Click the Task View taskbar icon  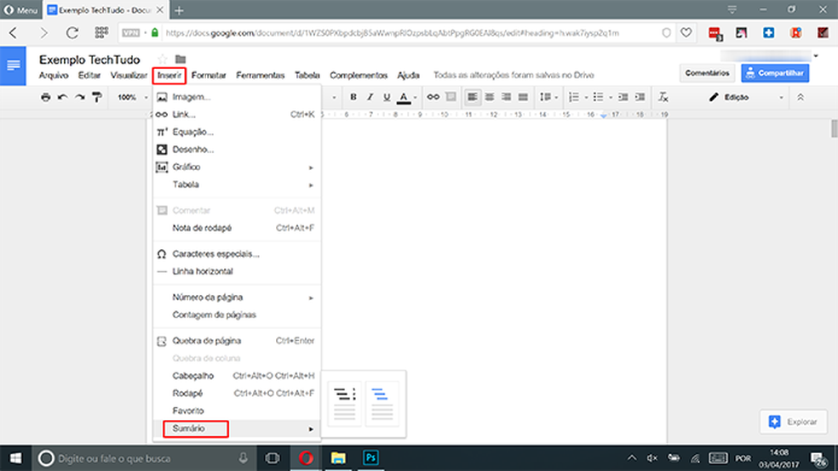point(273,458)
